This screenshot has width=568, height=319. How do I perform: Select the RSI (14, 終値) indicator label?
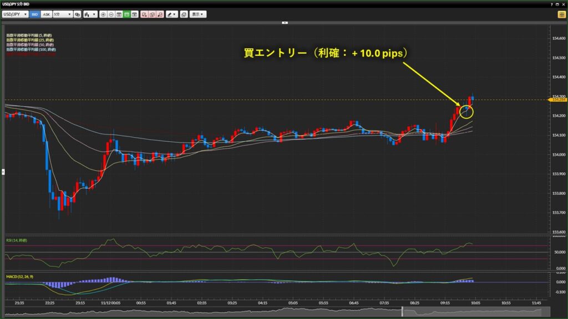(x=17, y=240)
